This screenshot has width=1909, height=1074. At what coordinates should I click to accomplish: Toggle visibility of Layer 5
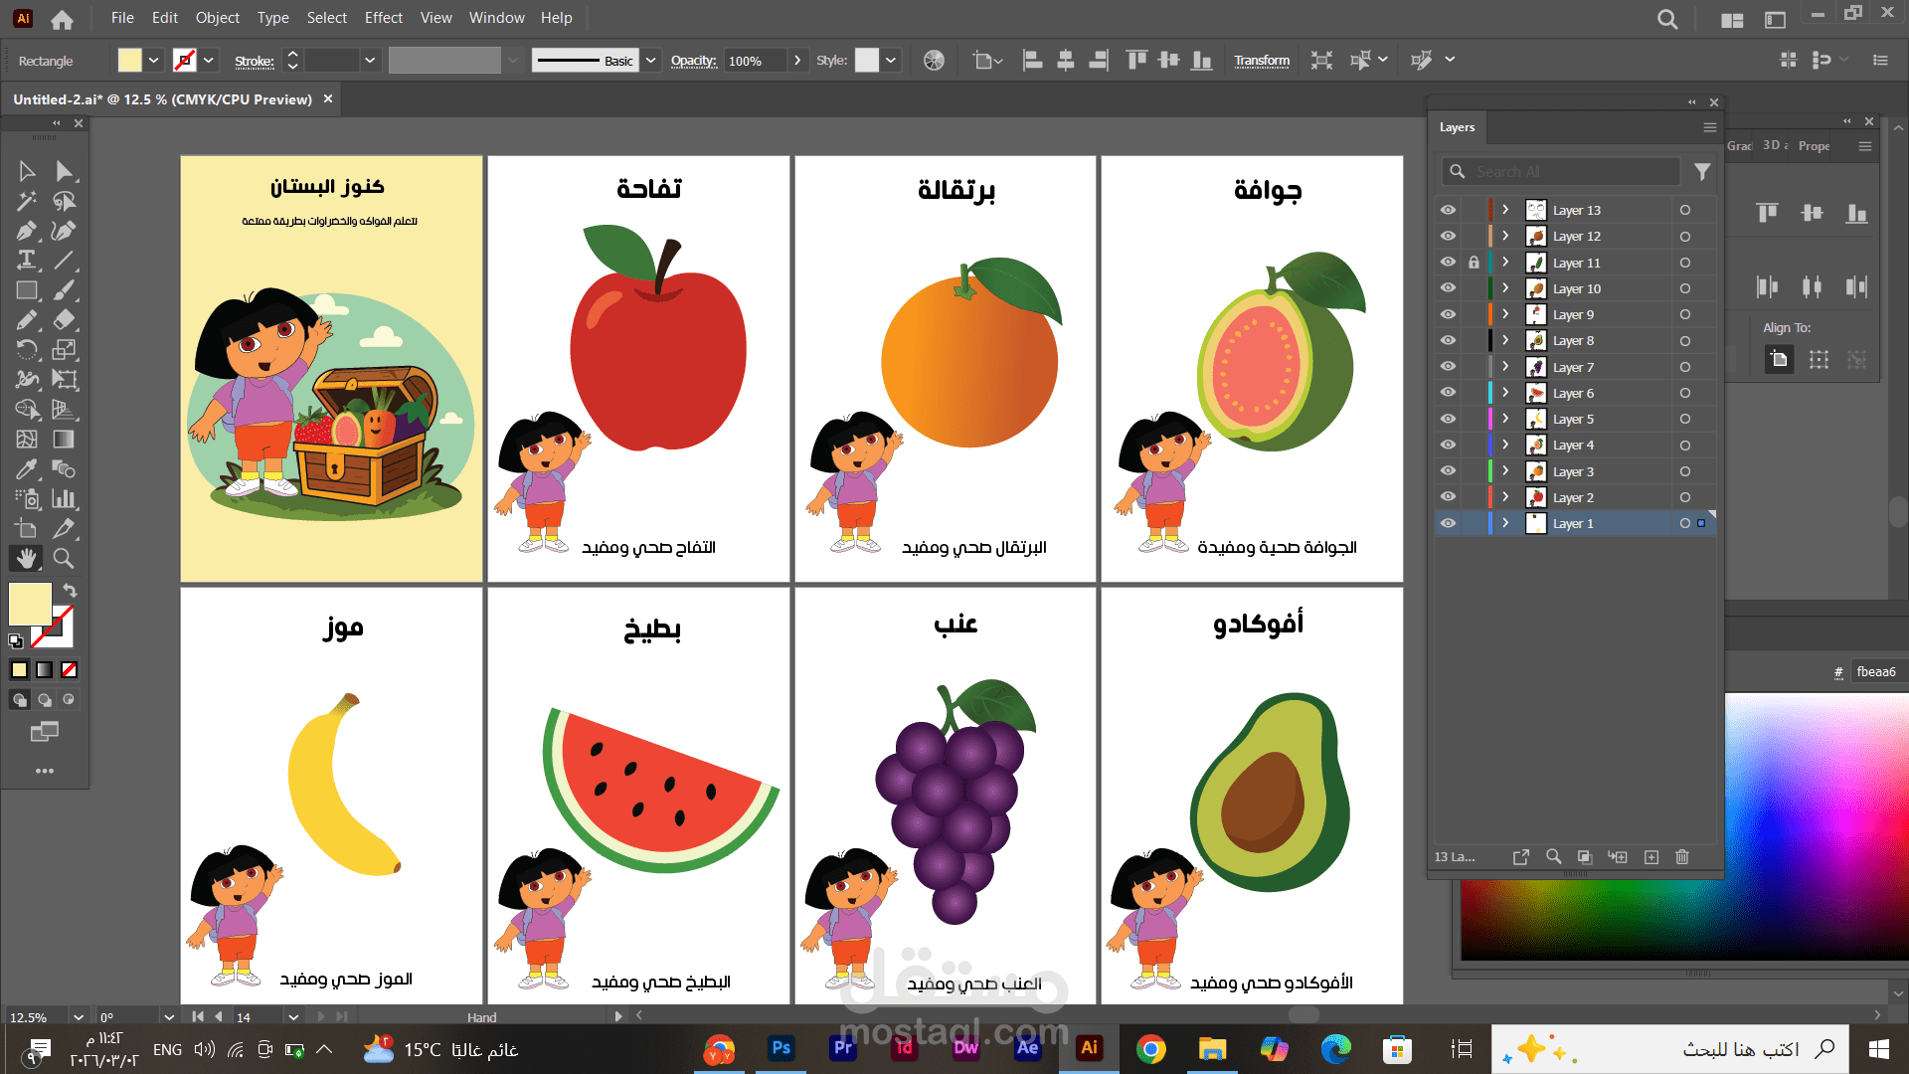click(1448, 419)
